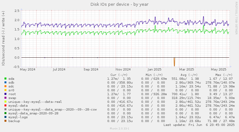Viewport: 239px width, 132px height.
Task: Click the -0.5 y-axis value
Action: (16, 67)
